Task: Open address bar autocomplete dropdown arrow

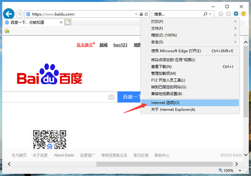Action: [136, 14]
